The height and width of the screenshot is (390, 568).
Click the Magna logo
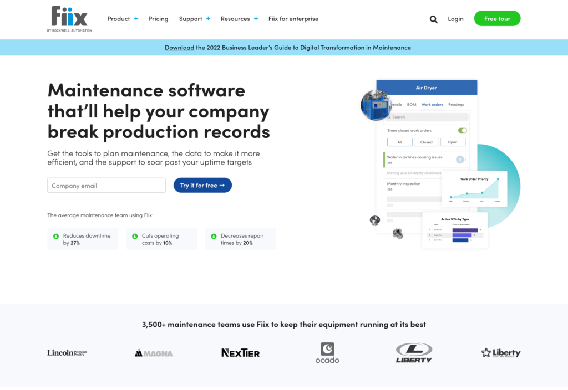[154, 353]
